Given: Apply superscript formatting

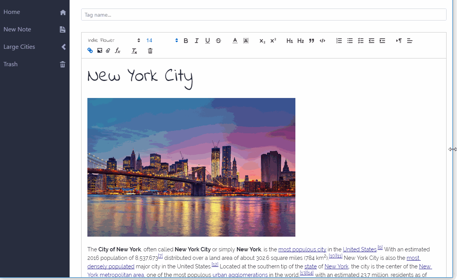Looking at the screenshot, I should click(x=273, y=41).
